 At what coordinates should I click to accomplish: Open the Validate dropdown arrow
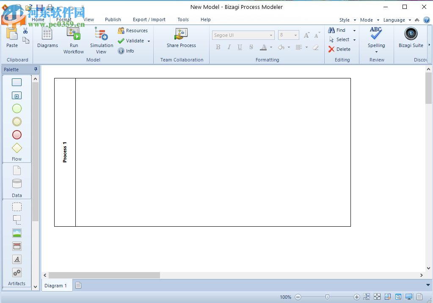(x=149, y=41)
